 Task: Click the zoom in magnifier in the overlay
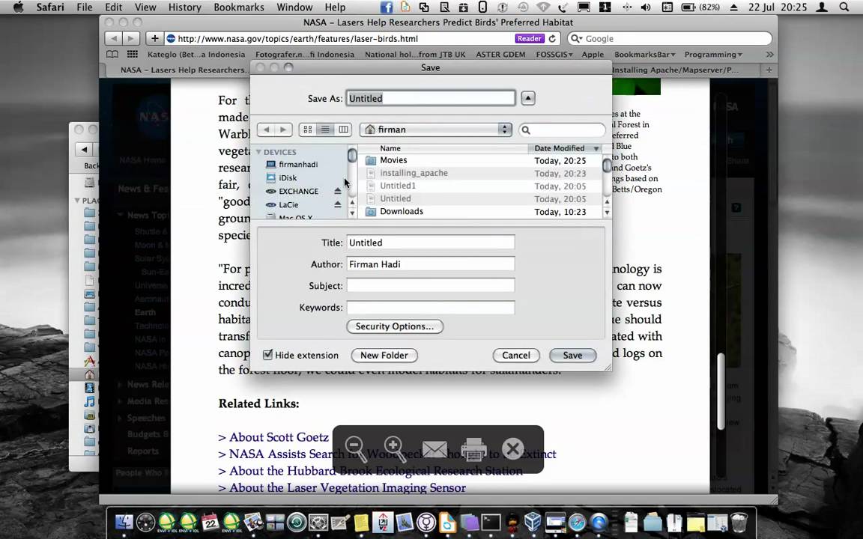pyautogui.click(x=396, y=449)
